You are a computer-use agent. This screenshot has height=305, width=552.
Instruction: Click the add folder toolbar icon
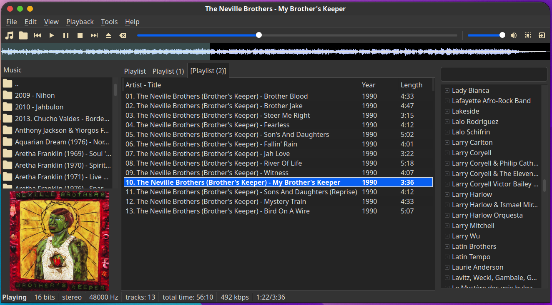tap(23, 35)
